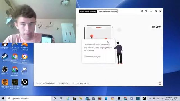
Task: Show hidden system tray icons
Action: click(x=150, y=98)
